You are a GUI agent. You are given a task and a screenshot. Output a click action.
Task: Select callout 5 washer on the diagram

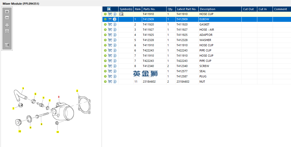50,100
